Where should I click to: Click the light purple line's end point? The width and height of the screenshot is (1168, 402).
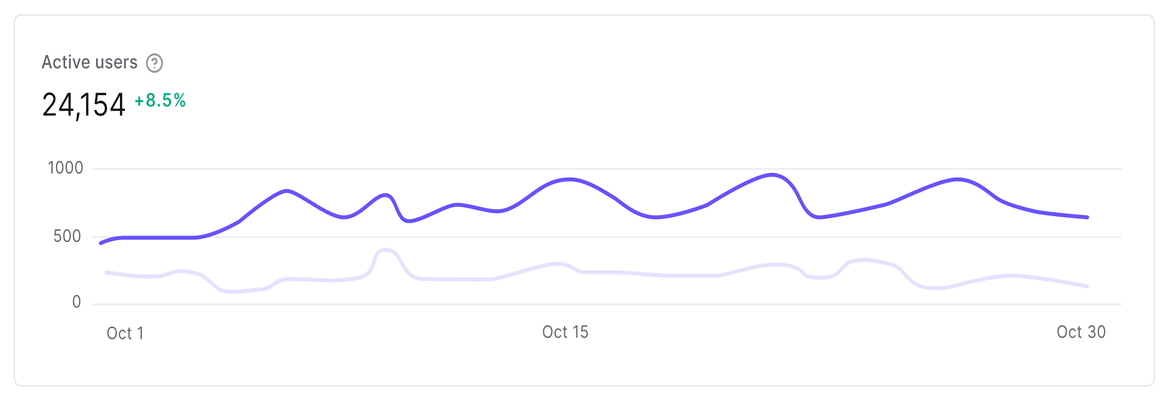(1087, 286)
